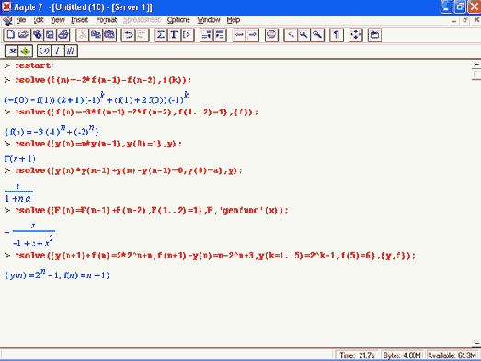Click the Open file folder icon

click(x=24, y=35)
